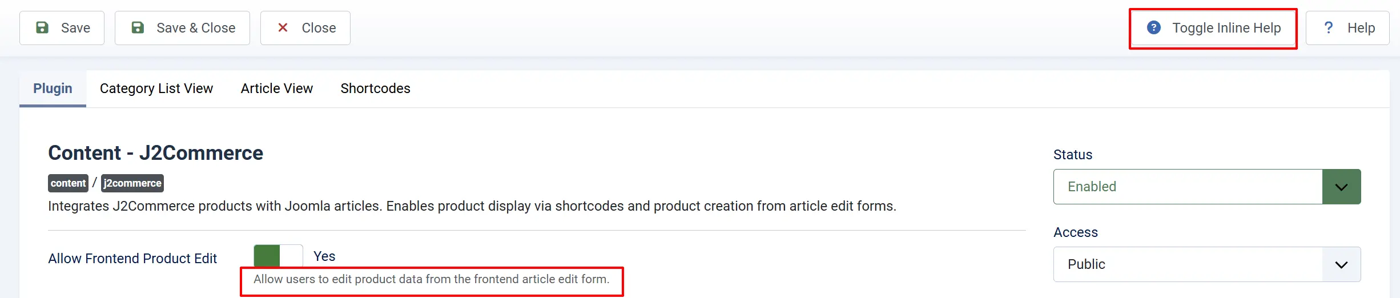Click the j2commerce badge label
The image size is (1400, 298).
[x=132, y=183]
